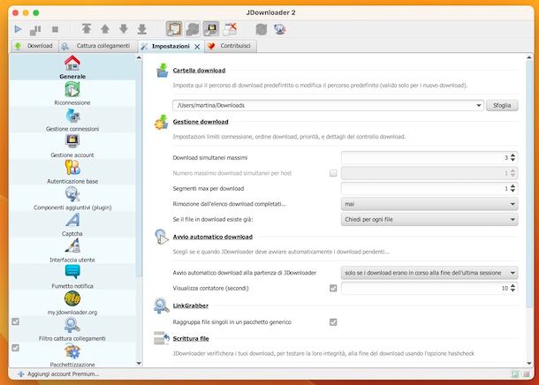Toggle Raggruppa file singoli checkbox

(x=333, y=322)
